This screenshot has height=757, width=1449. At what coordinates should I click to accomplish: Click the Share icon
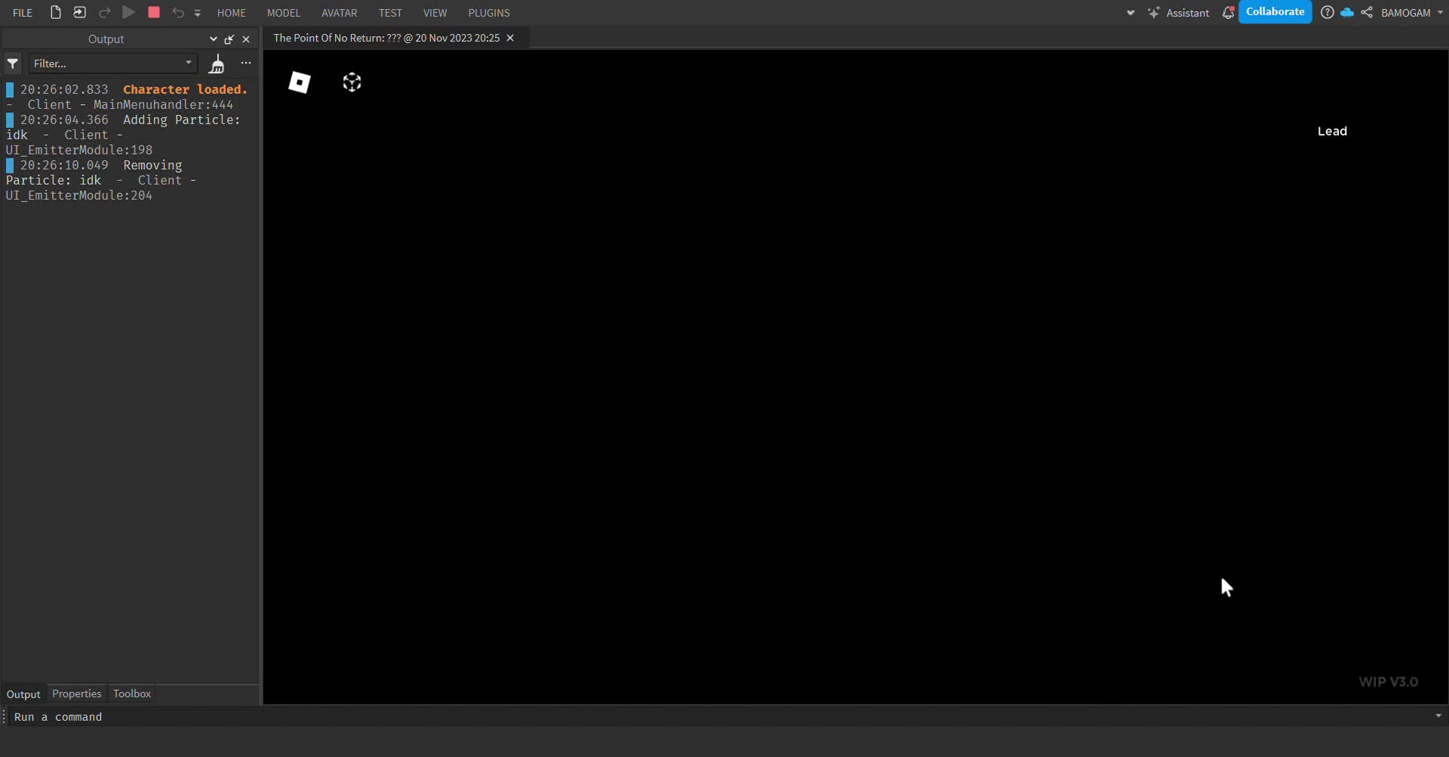pyautogui.click(x=1367, y=13)
